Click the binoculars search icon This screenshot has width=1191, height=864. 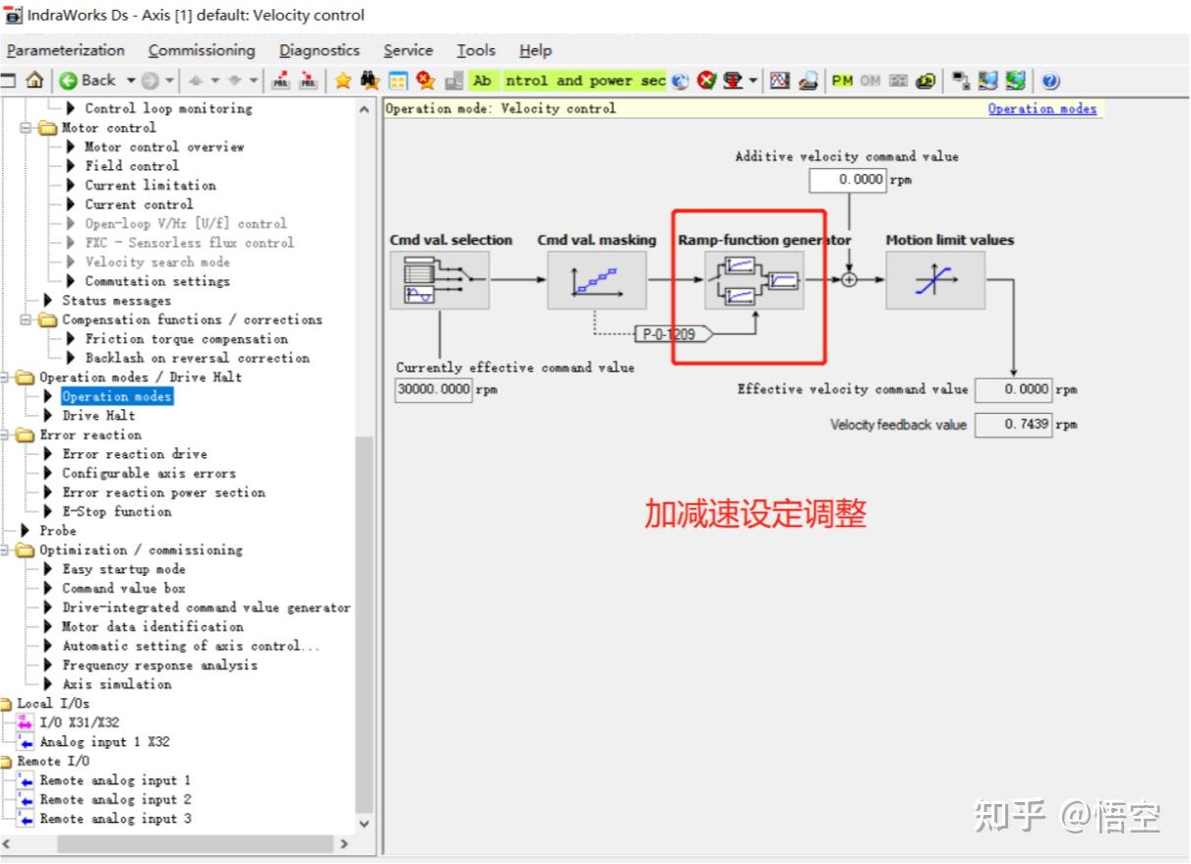click(371, 82)
